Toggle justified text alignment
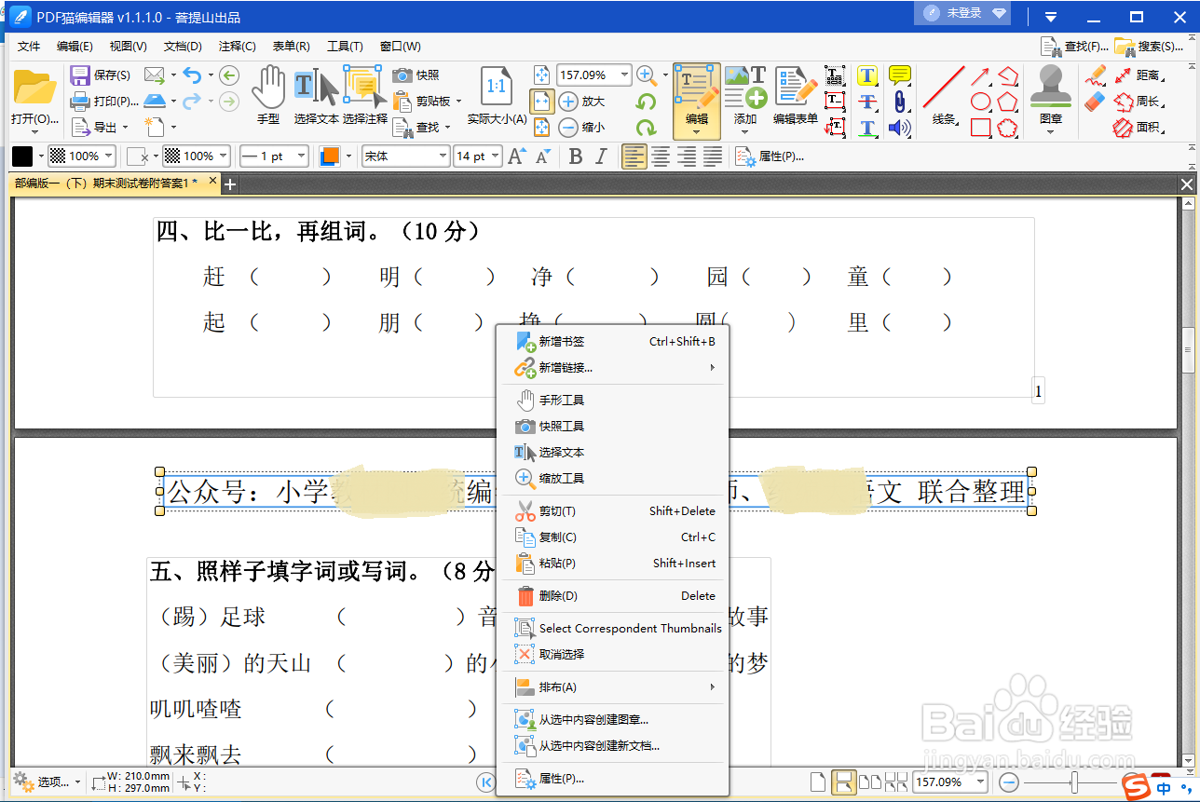This screenshot has width=1200, height=802. click(713, 156)
